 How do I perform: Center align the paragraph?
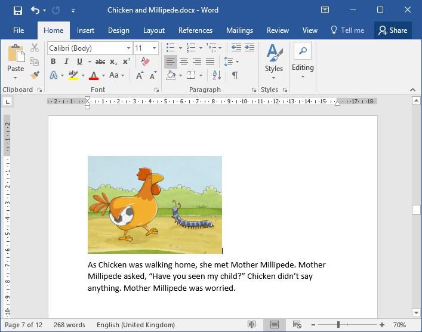click(x=184, y=62)
